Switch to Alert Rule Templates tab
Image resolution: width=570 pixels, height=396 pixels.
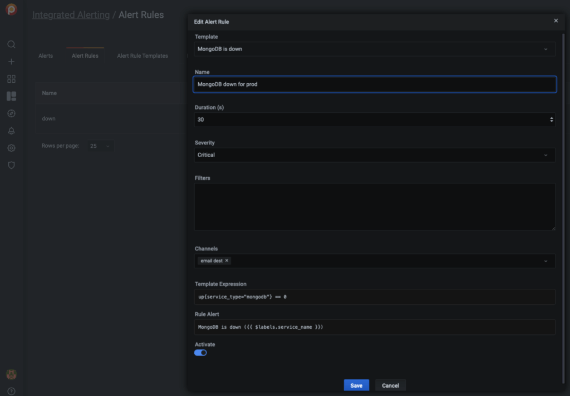(142, 56)
